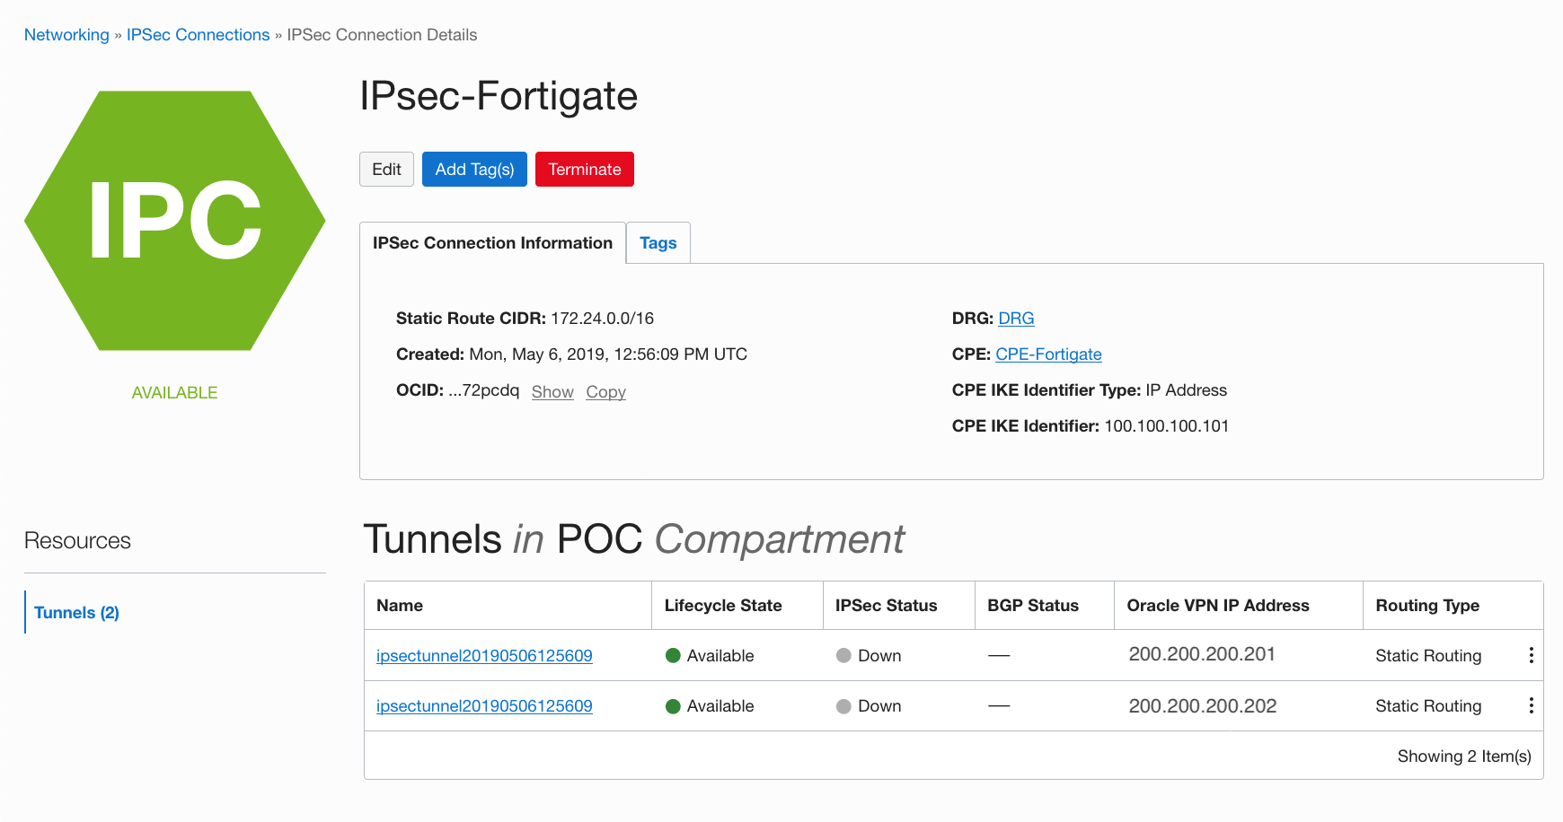Click the truncated OCID ...72pcdq

483,390
